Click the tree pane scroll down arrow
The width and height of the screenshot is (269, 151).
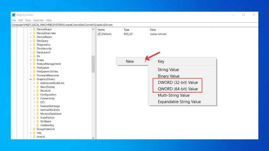(x=93, y=138)
